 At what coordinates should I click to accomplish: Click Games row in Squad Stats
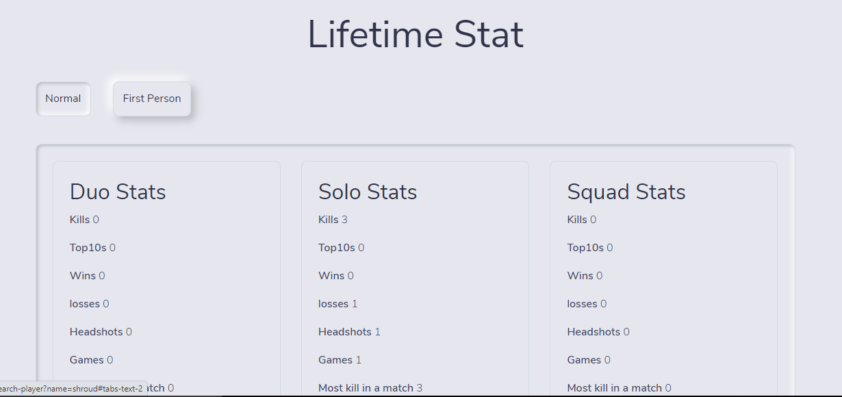[589, 360]
